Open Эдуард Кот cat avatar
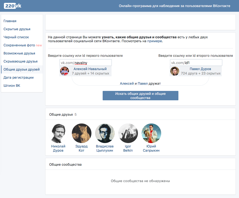This screenshot has height=198, width=239. click(81, 133)
